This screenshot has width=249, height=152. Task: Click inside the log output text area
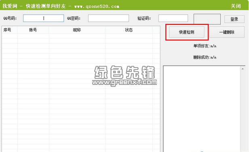[x=202, y=109]
